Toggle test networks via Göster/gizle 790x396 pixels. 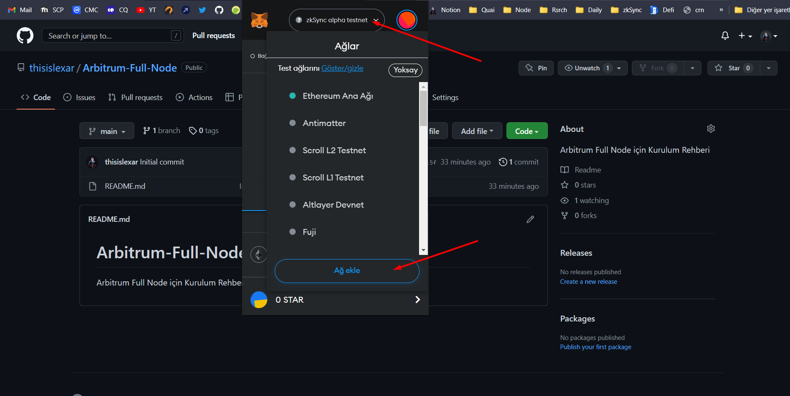click(x=342, y=68)
